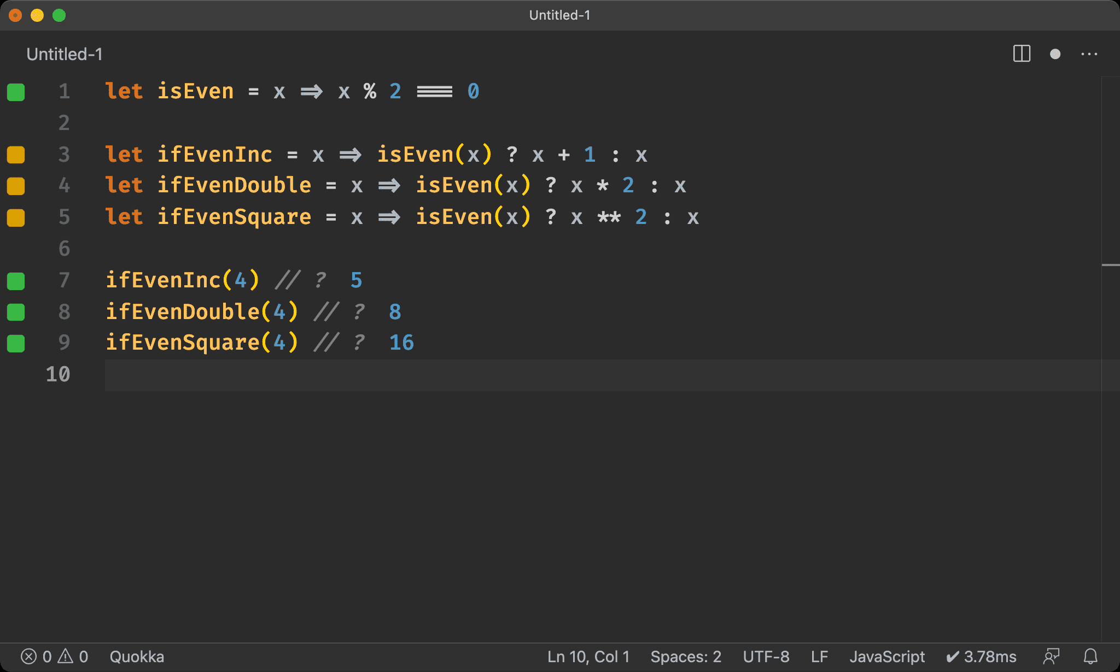The image size is (1120, 672).
Task: Open UTF-8 encoding selector
Action: (x=766, y=656)
